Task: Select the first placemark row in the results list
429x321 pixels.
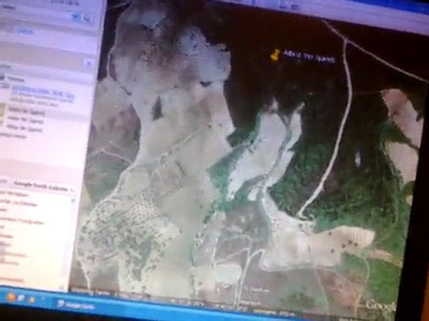Action: click(26, 112)
